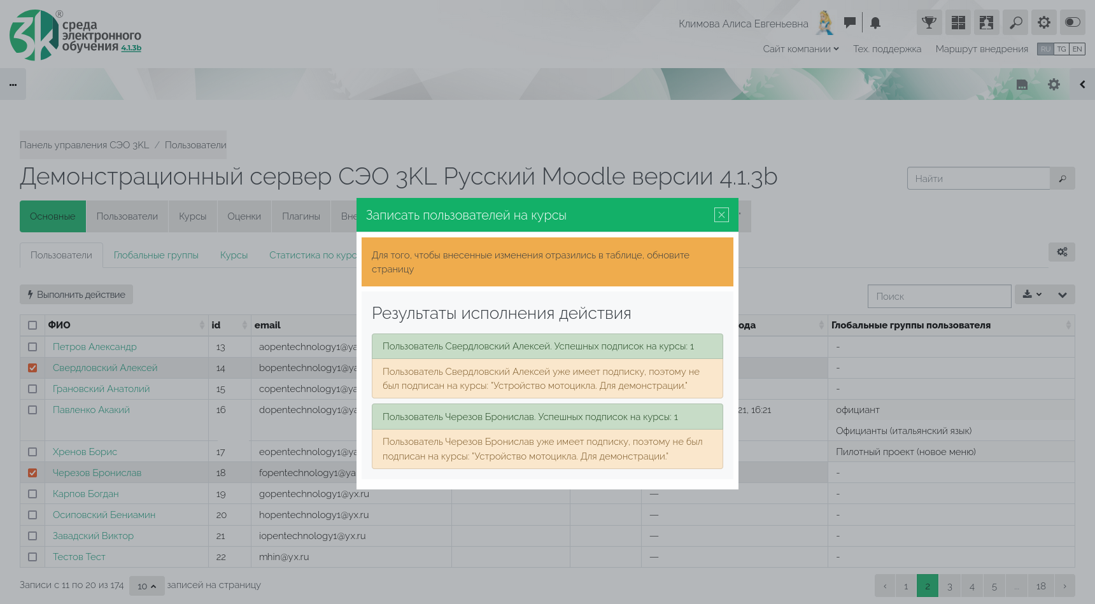Expand the Сайт компании dropdown
Viewport: 1095px width, 604px height.
pos(800,49)
